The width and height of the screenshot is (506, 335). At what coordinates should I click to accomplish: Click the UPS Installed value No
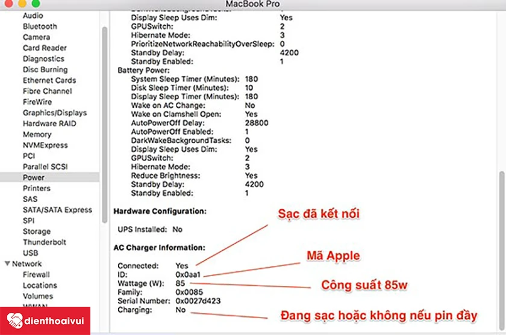point(177,229)
